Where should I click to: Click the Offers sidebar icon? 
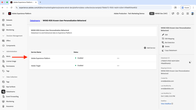(x=3, y=40)
